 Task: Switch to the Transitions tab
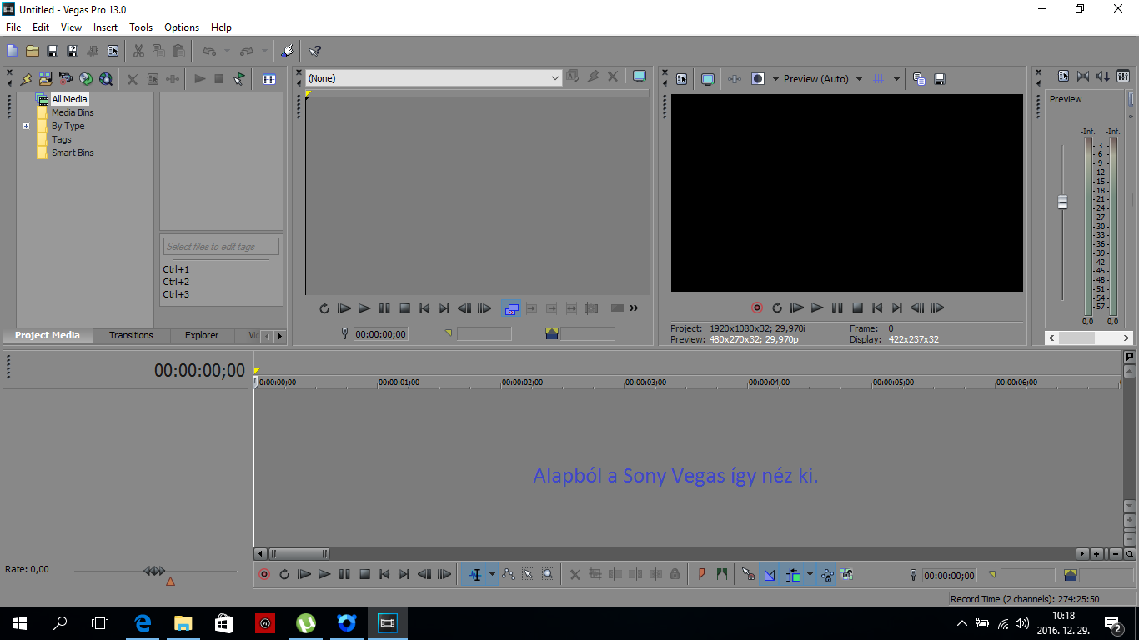131,335
